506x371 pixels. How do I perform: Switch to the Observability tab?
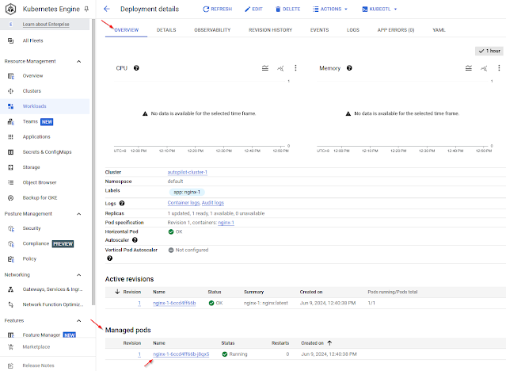pos(212,30)
